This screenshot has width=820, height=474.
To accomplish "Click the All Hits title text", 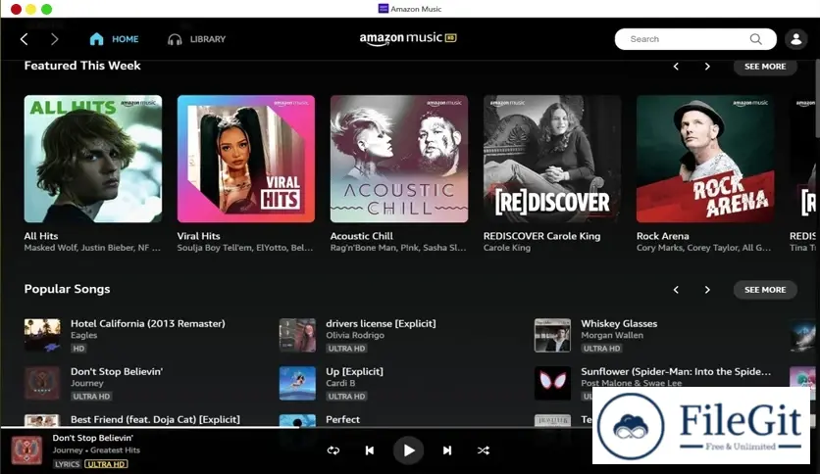I will coord(41,236).
